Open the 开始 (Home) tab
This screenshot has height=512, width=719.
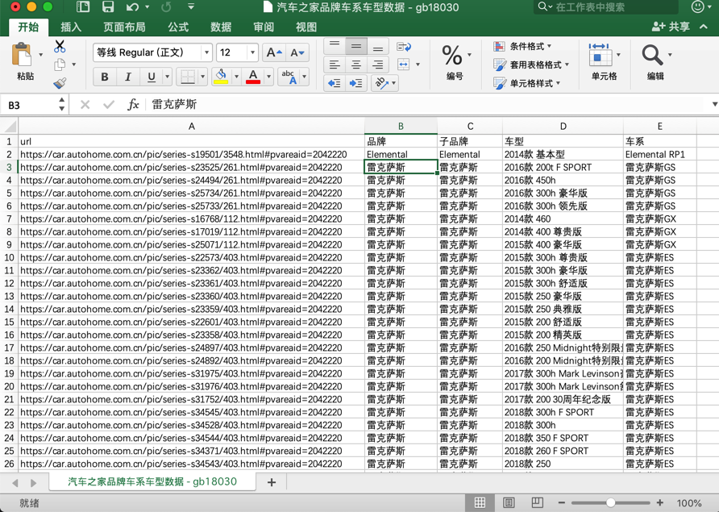point(28,27)
